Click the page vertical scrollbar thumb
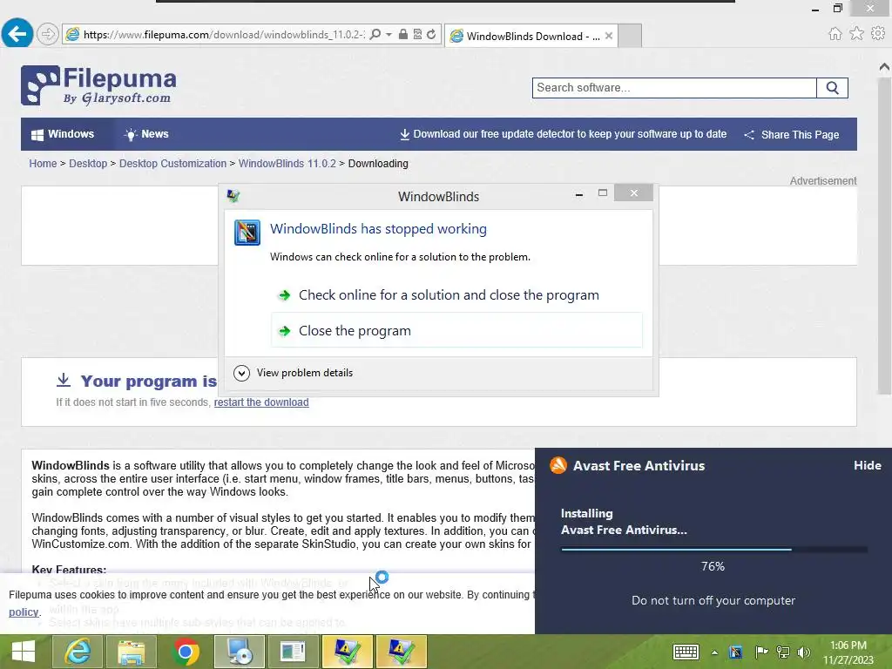Viewport: 892px width, 669px height. point(884,235)
